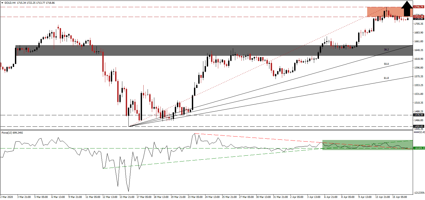Click 1575.35 on the price axis
425x200 pixels.
pyautogui.click(x=419, y=76)
